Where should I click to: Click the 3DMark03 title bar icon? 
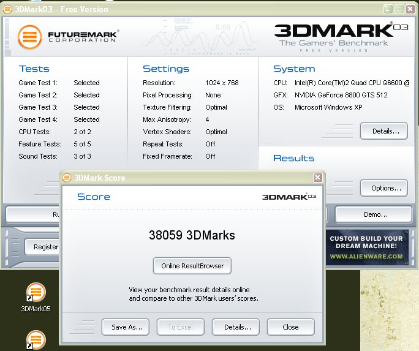point(7,9)
